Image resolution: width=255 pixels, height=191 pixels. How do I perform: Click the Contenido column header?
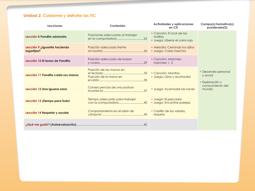tap(117, 26)
